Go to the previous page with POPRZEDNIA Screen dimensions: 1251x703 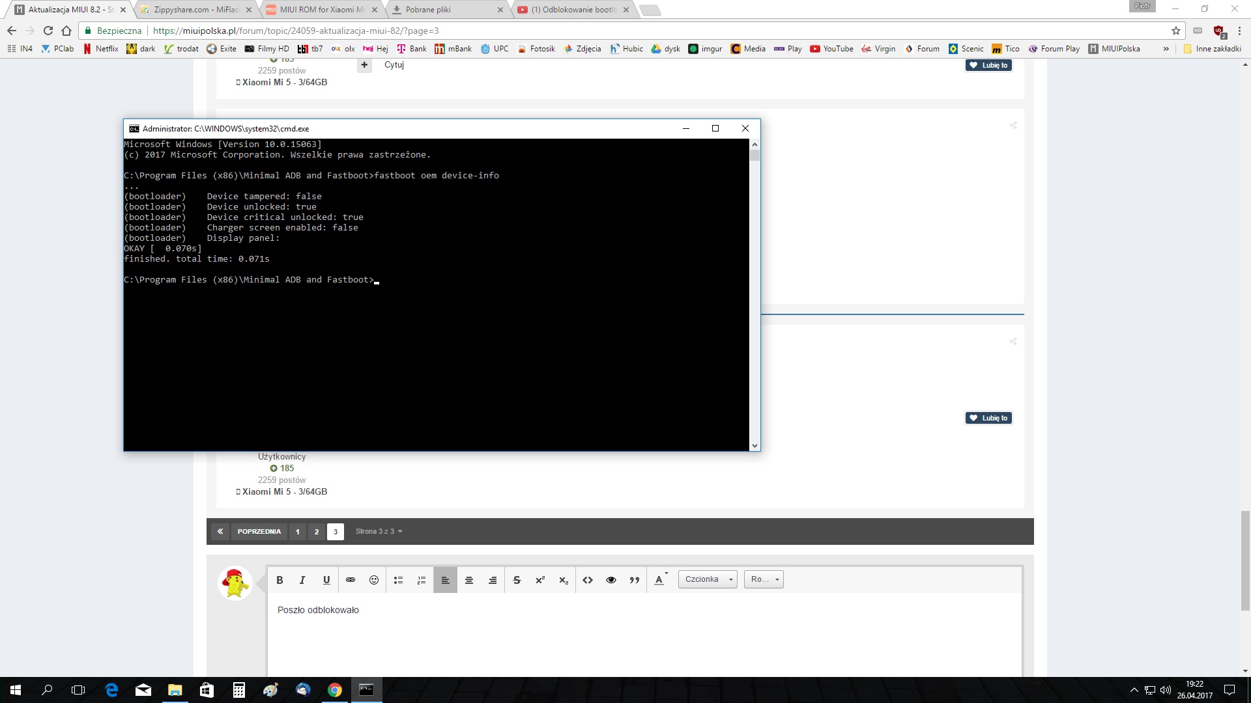(259, 532)
